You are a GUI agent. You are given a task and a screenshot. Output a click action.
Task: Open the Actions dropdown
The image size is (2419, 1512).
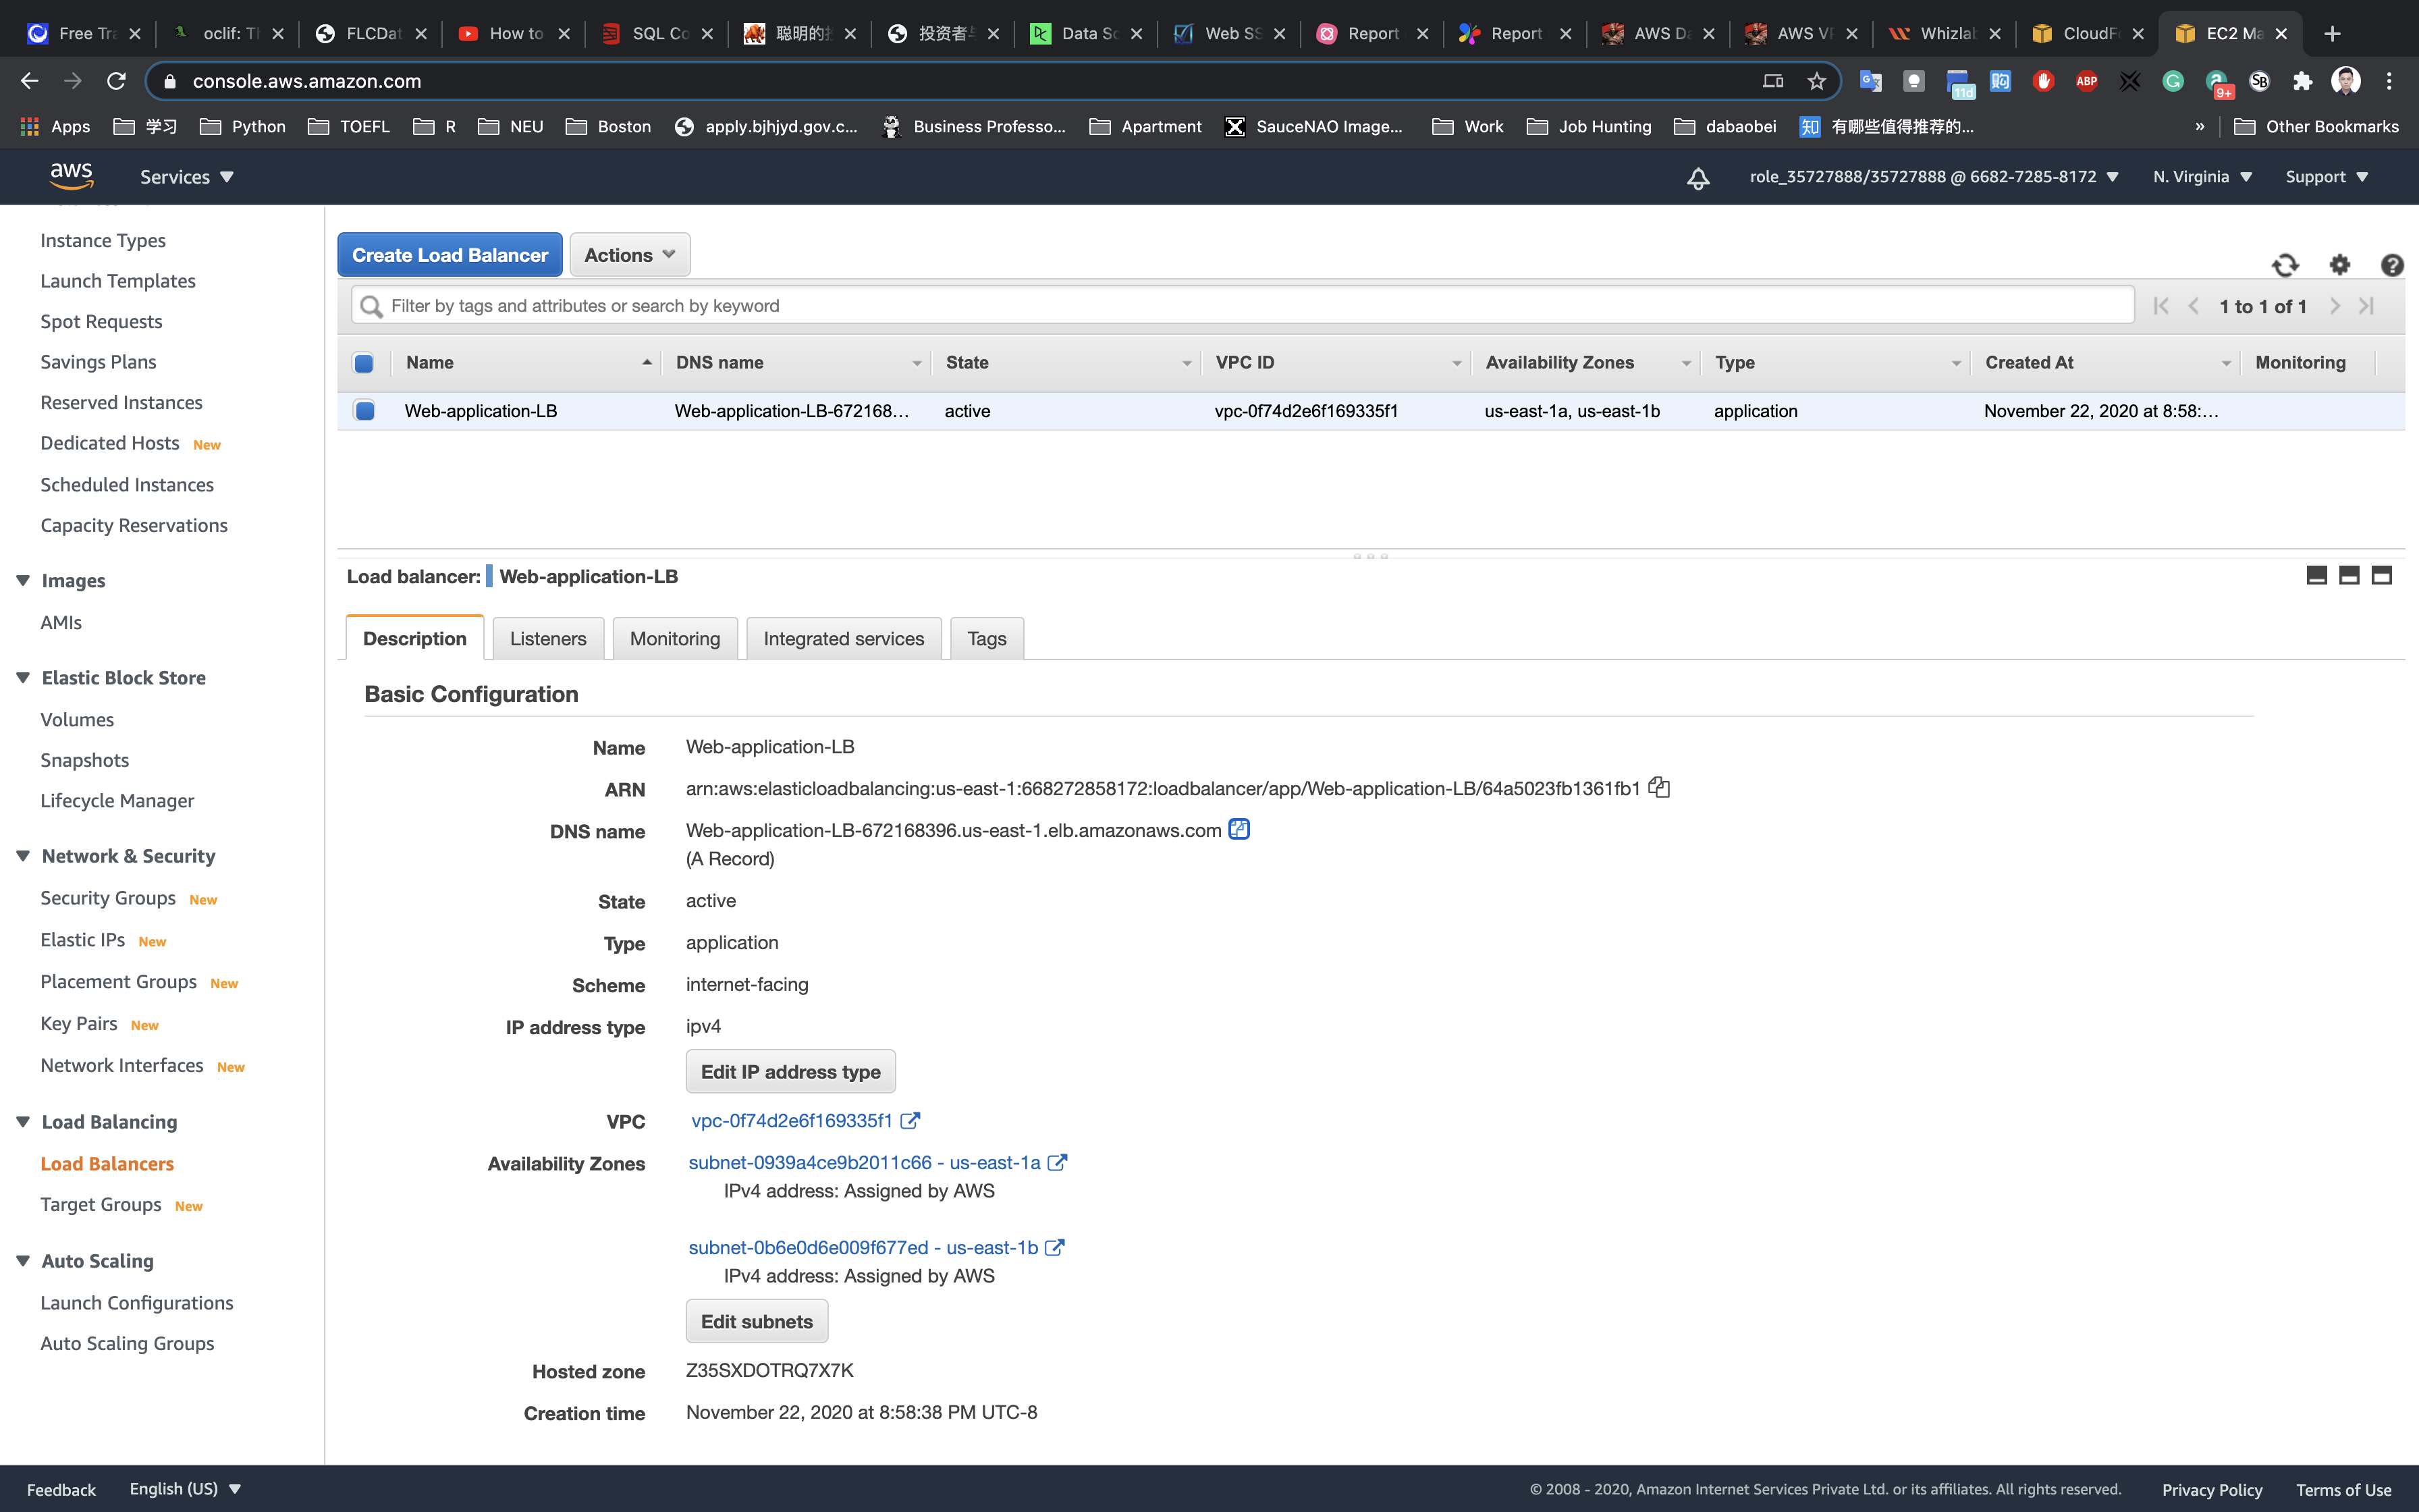click(x=629, y=255)
